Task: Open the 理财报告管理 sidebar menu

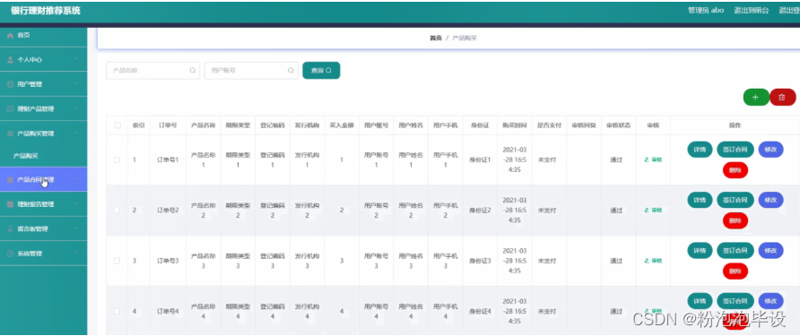Action: 43,204
